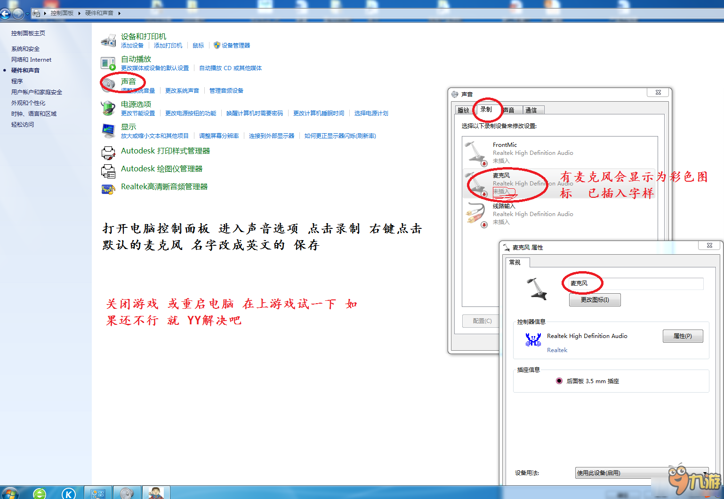Open 外观和个性化 sidebar category

pyautogui.click(x=28, y=103)
